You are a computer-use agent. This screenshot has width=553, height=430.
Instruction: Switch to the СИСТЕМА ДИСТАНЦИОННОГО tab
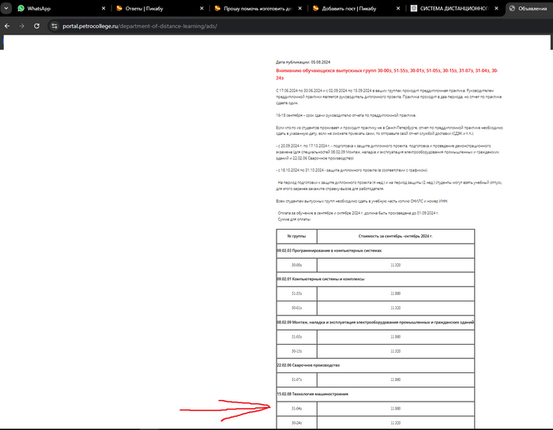454,9
